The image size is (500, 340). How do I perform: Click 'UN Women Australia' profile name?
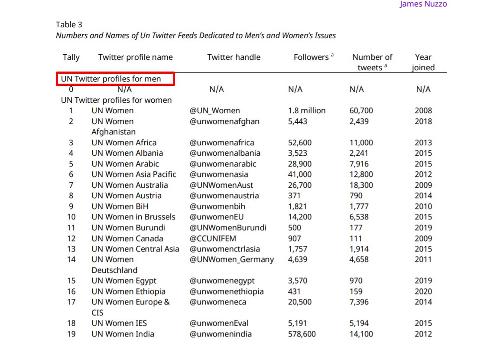pos(130,186)
